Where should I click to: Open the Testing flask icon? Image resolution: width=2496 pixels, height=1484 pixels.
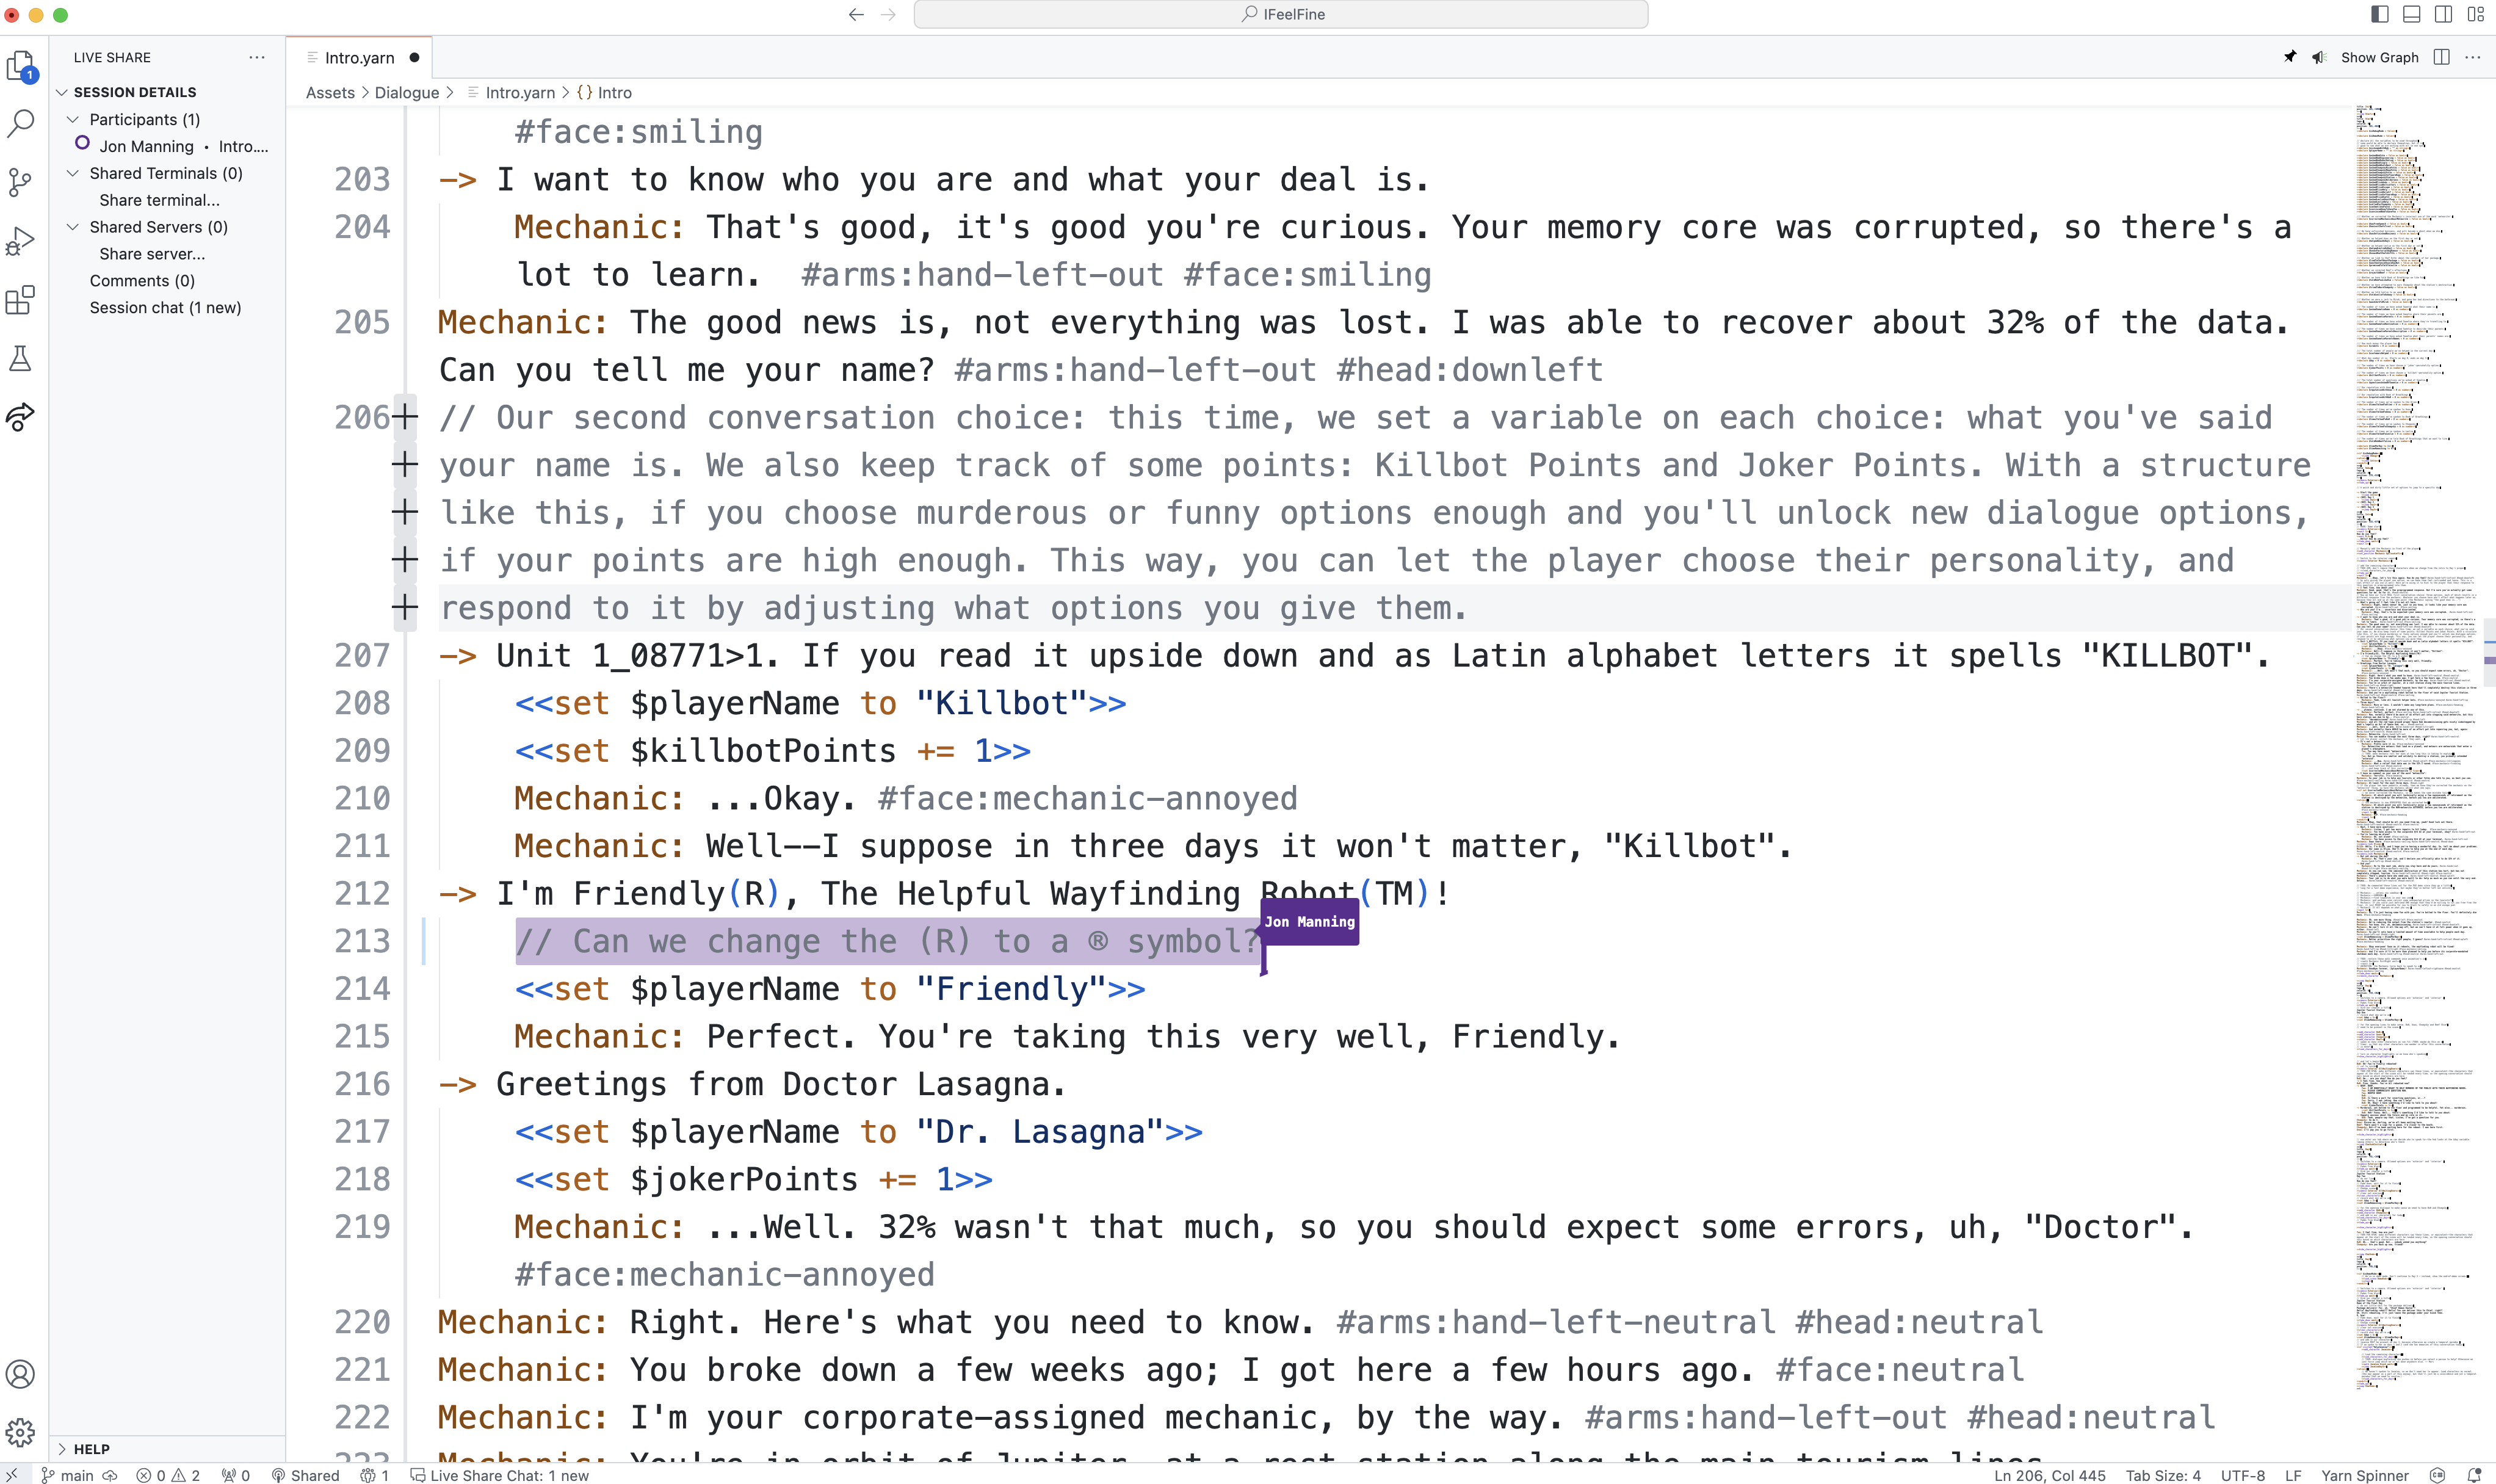point(21,358)
